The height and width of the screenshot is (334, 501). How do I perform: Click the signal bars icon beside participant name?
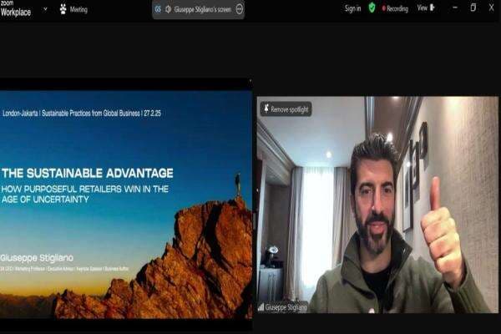point(261,306)
